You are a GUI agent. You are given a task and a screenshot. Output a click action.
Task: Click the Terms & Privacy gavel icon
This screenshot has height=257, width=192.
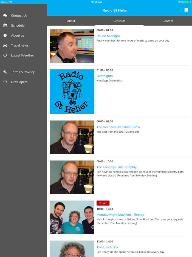(5, 72)
